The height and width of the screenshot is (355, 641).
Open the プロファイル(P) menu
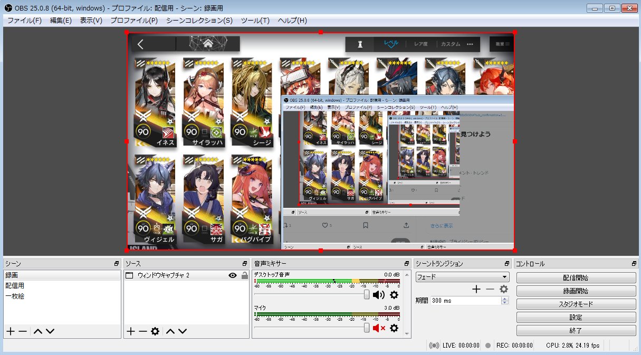tap(134, 21)
